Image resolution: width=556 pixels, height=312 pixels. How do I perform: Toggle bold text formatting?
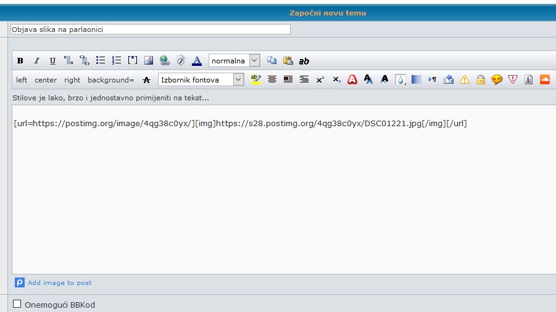pos(20,60)
